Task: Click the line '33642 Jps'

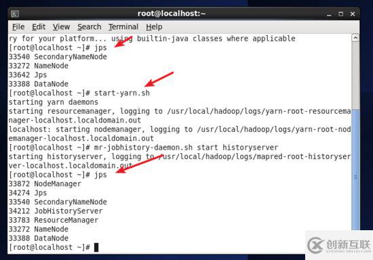Action: tap(28, 74)
